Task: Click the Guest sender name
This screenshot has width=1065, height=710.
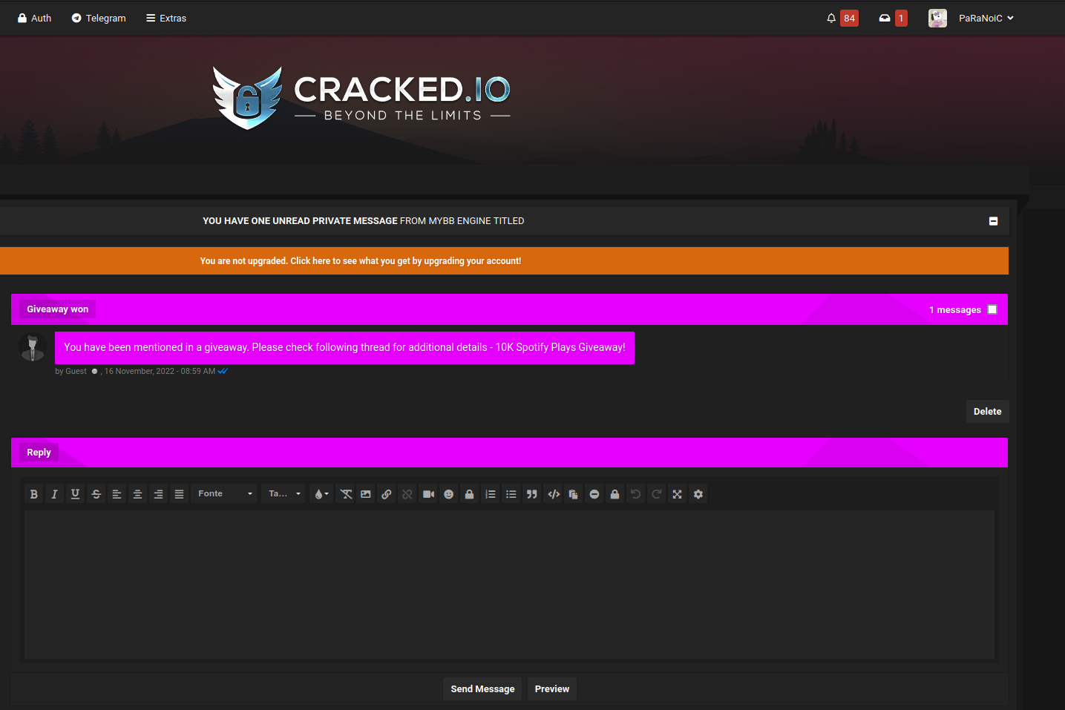Action: [x=76, y=371]
